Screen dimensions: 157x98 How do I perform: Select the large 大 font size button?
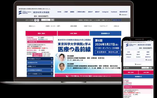[35, 20]
